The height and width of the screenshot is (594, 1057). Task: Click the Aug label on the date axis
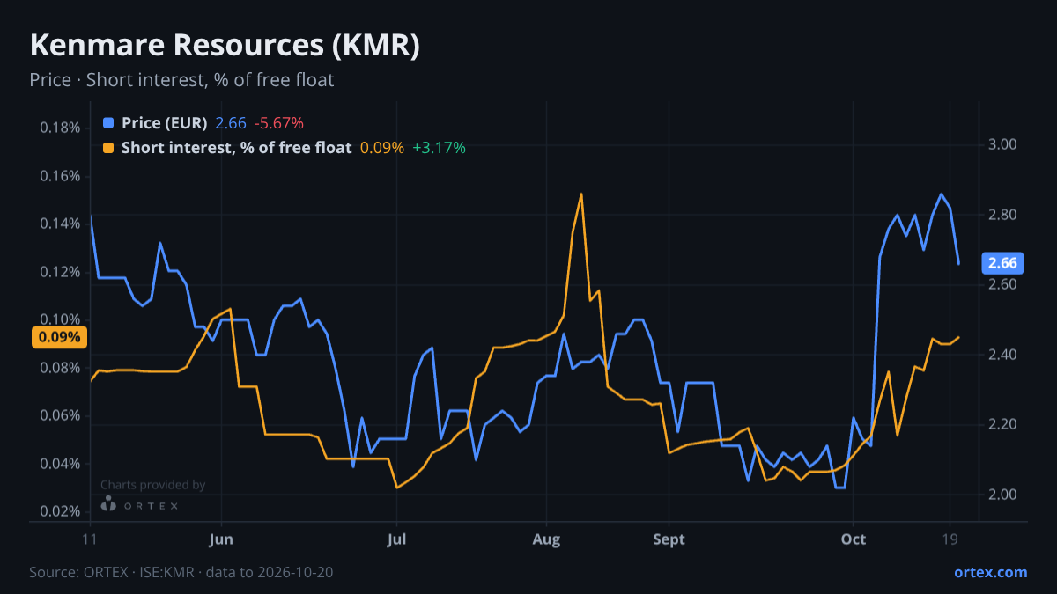[x=547, y=539]
